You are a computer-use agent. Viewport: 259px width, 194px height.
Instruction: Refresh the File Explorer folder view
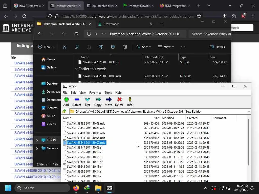coord(76,34)
